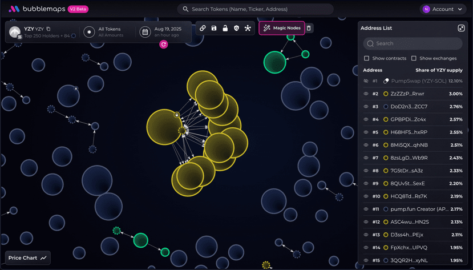473x270 pixels.
Task: Click the YZY token avatar
Action: pyautogui.click(x=15, y=32)
